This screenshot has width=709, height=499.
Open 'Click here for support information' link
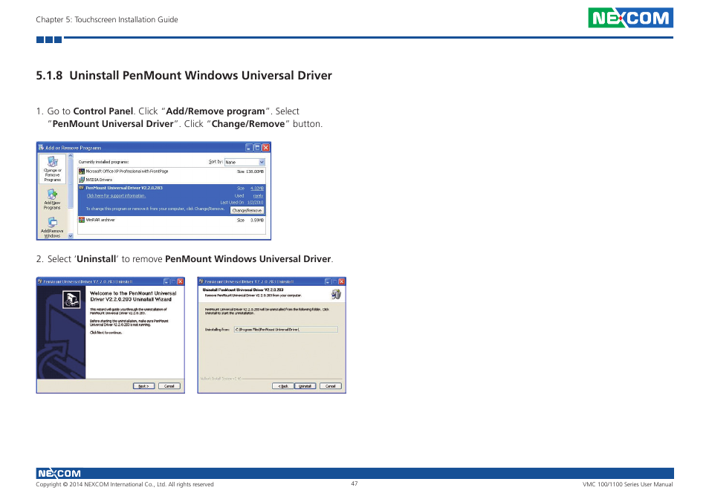tap(116, 196)
